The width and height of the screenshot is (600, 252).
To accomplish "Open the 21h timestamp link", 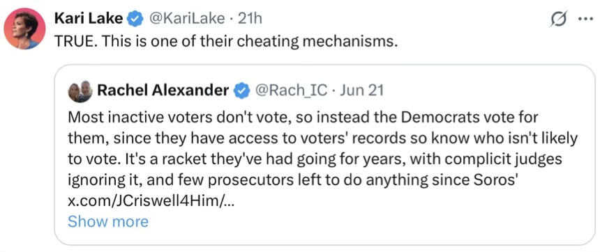I will point(250,19).
